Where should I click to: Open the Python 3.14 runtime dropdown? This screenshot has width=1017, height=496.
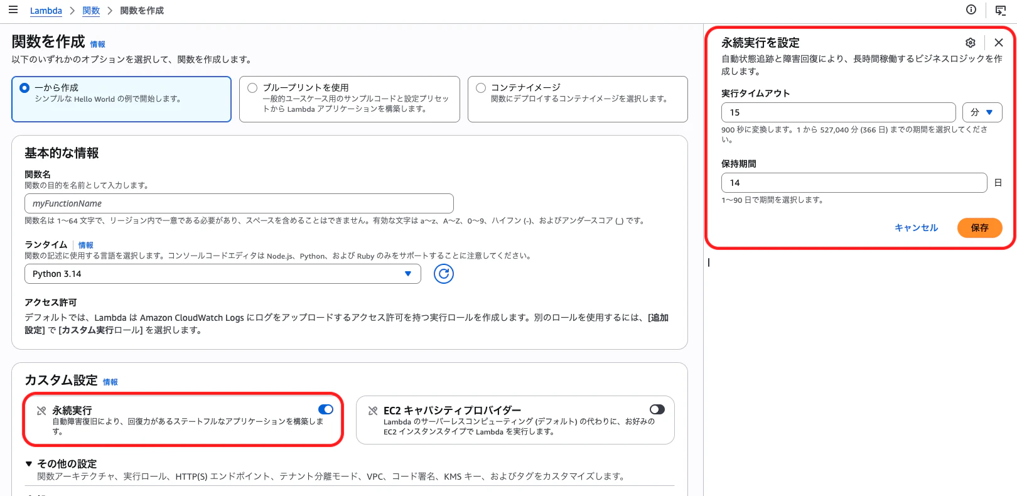(223, 274)
